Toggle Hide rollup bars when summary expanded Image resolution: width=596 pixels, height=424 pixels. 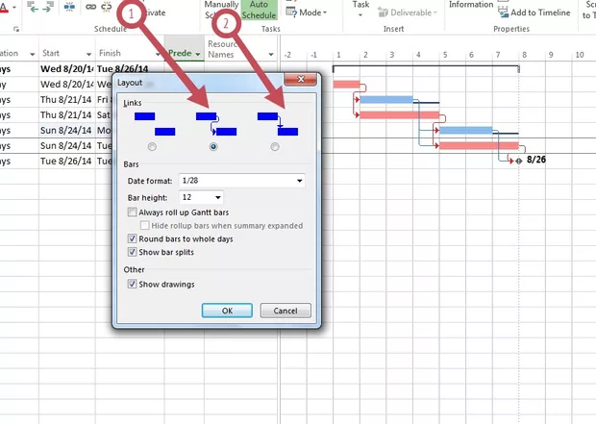pyautogui.click(x=144, y=226)
